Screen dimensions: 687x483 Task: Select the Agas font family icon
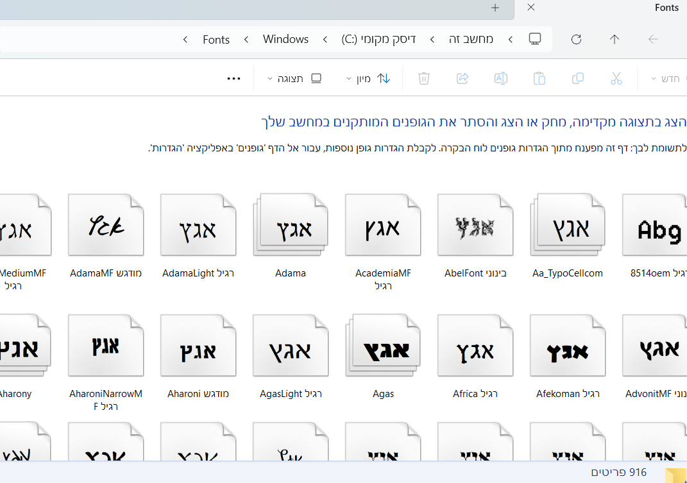tap(383, 345)
